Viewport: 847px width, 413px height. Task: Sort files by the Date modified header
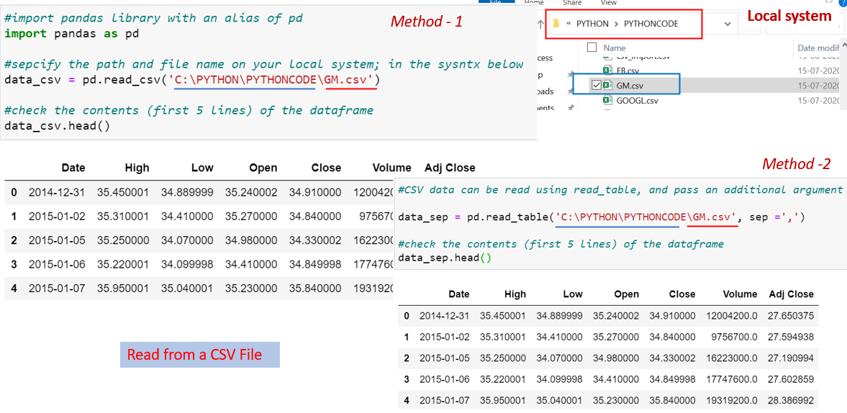click(818, 47)
